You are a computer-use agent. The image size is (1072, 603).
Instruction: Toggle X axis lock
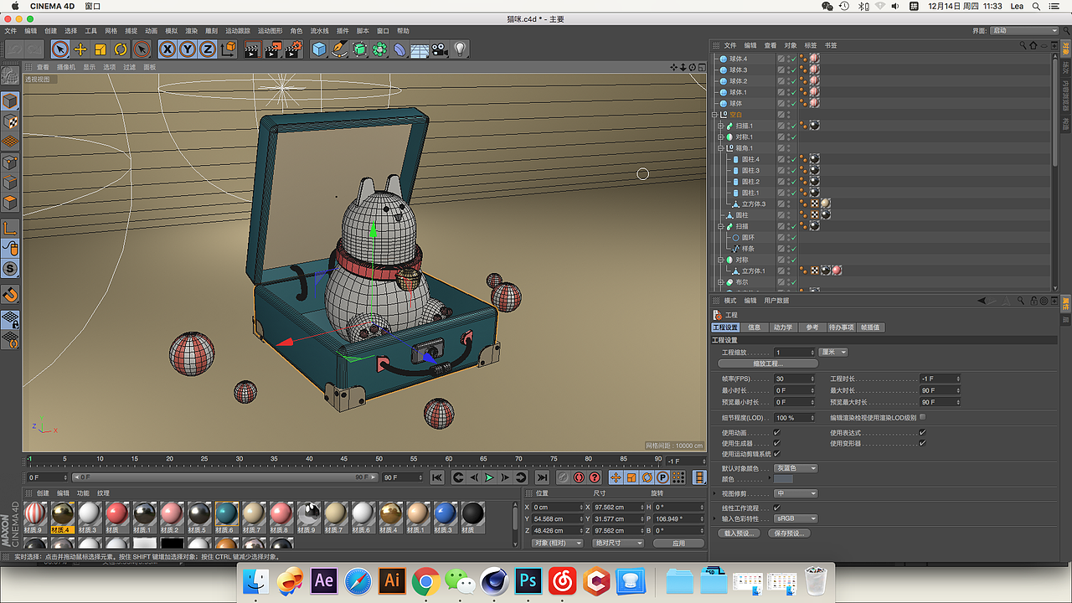click(x=167, y=49)
